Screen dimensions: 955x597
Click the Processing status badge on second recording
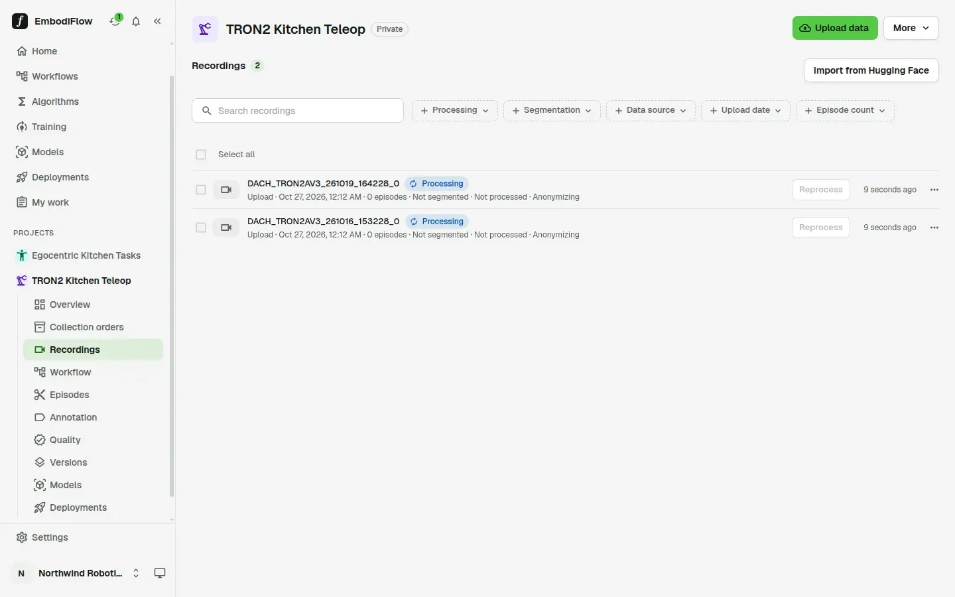point(437,222)
